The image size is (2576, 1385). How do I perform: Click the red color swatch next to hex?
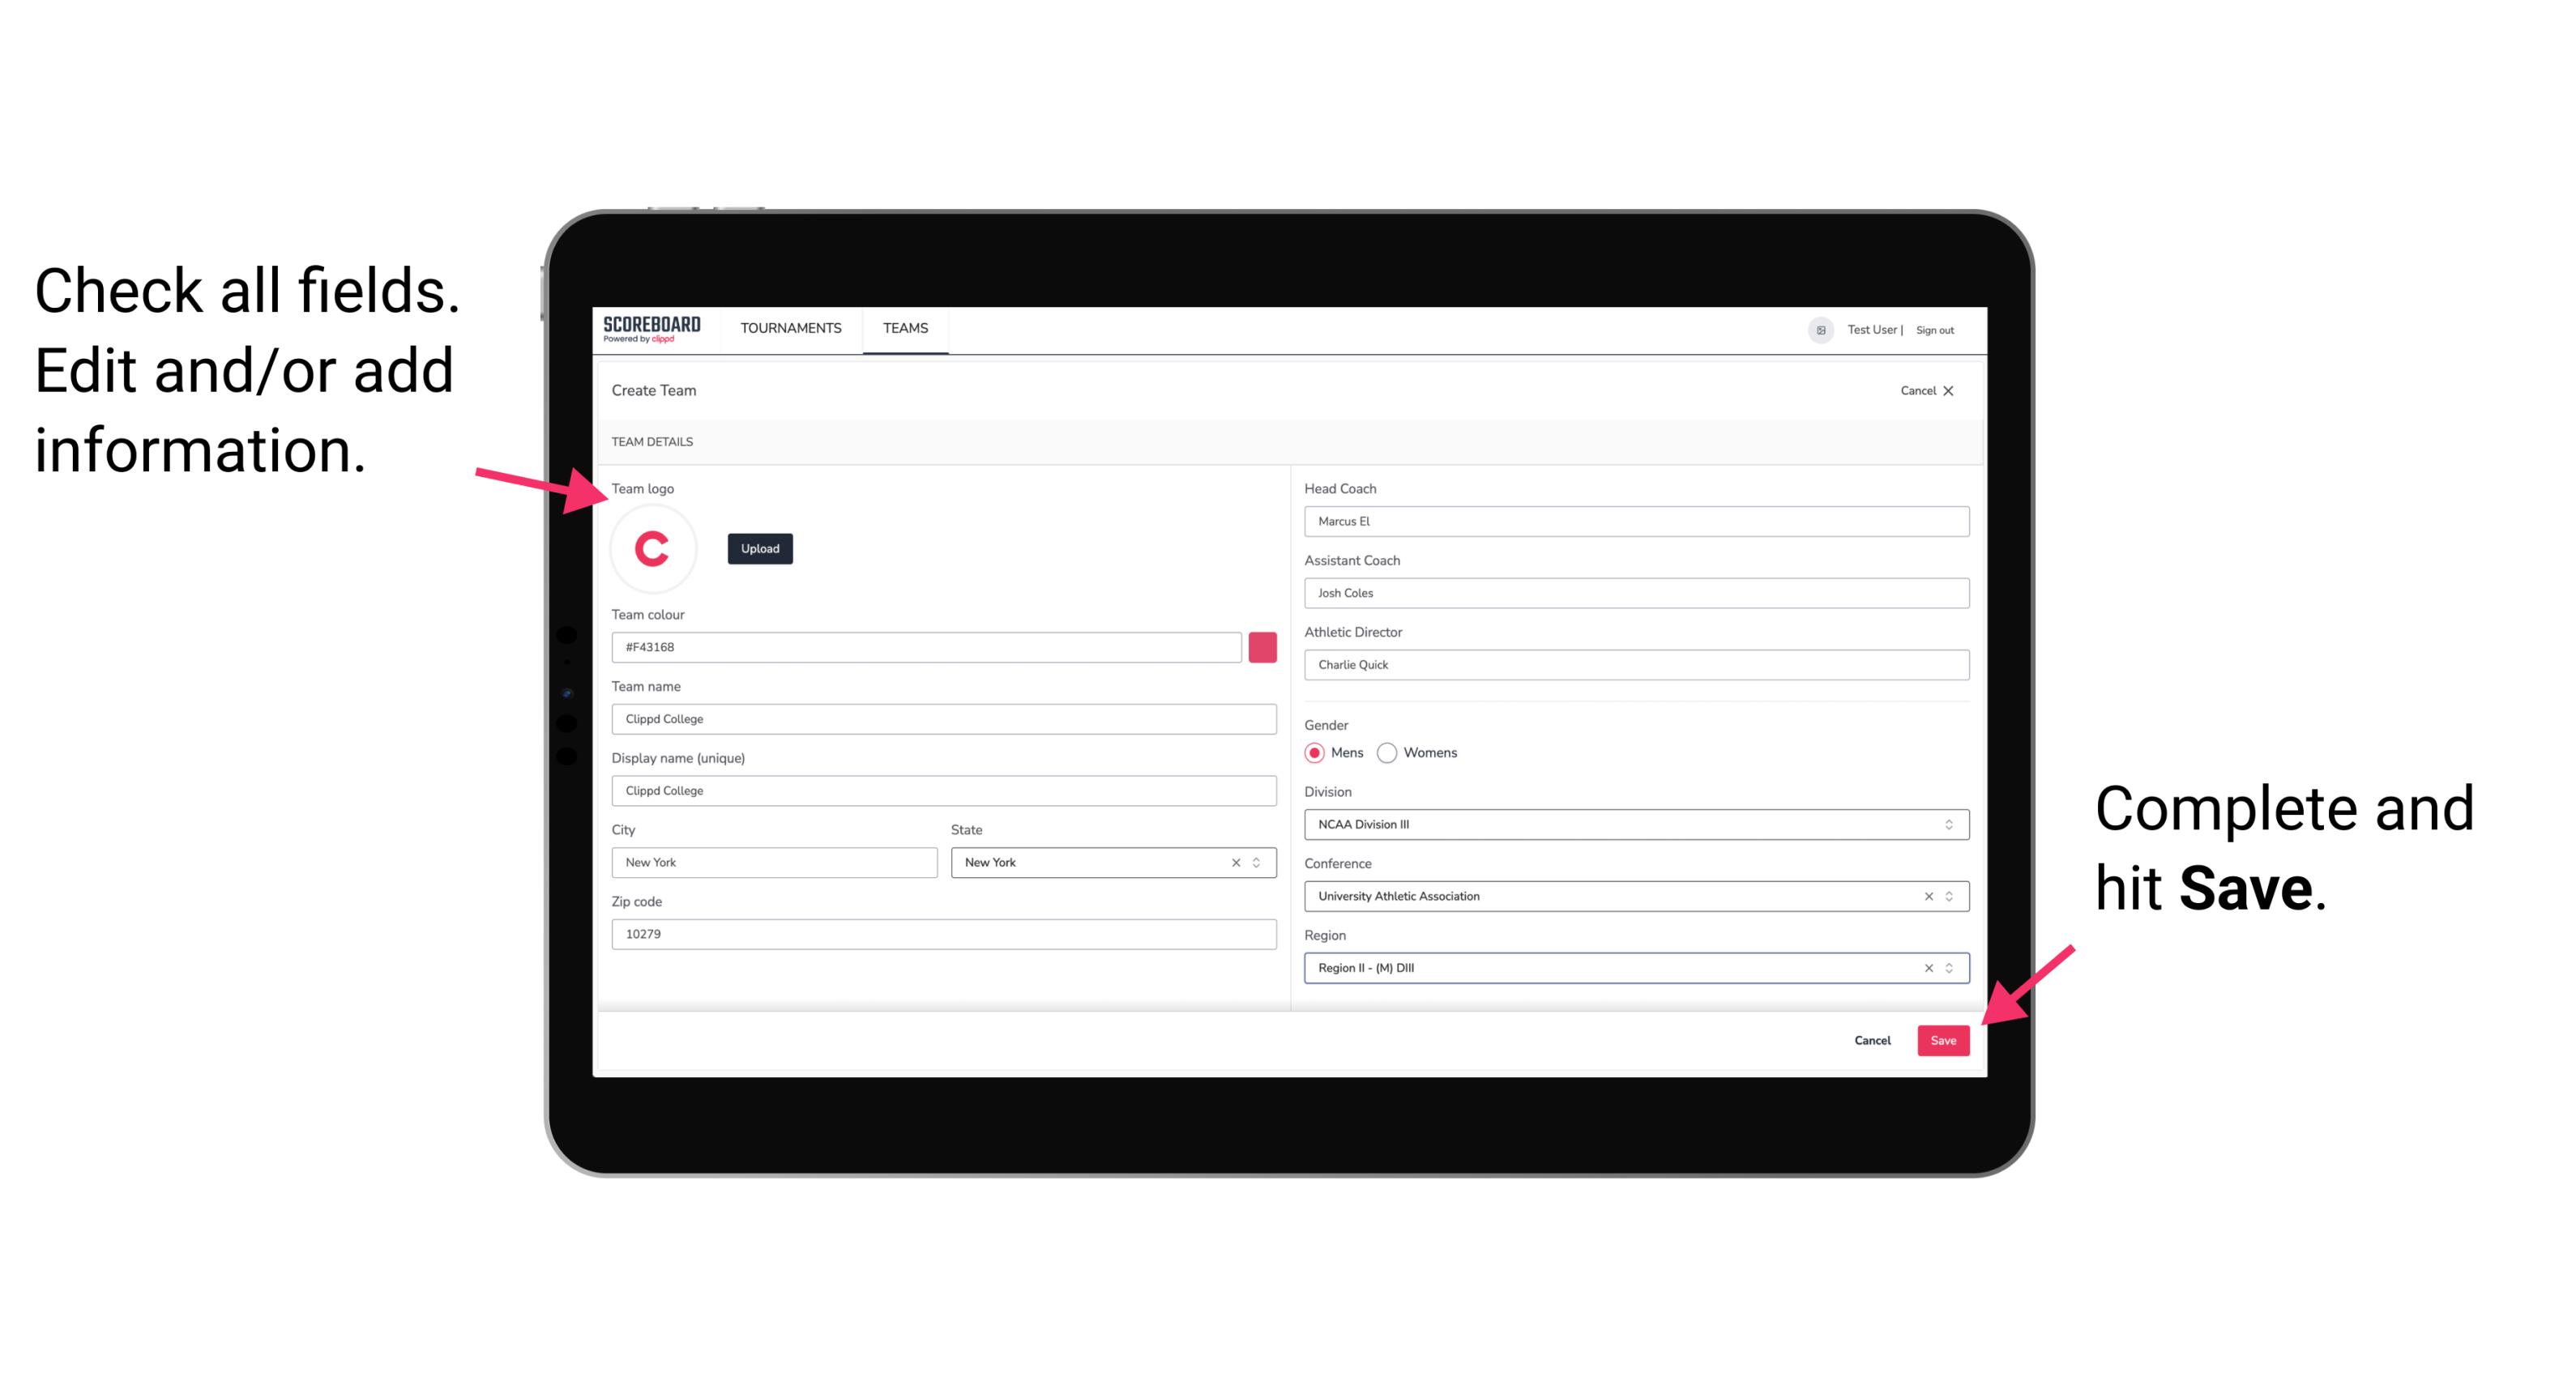coord(1262,645)
